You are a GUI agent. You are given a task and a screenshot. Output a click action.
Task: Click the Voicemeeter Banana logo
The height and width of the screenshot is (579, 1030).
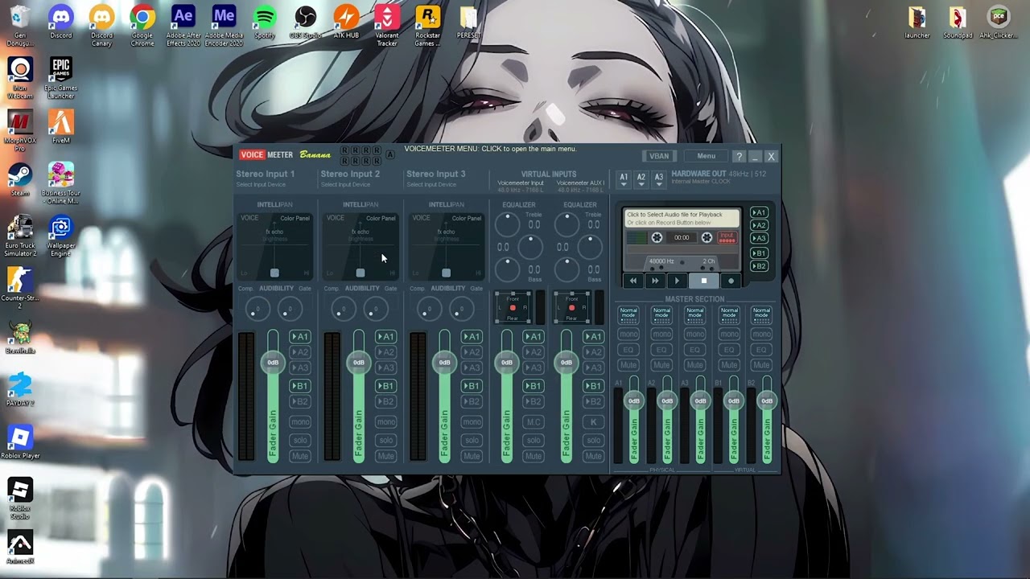coord(286,154)
